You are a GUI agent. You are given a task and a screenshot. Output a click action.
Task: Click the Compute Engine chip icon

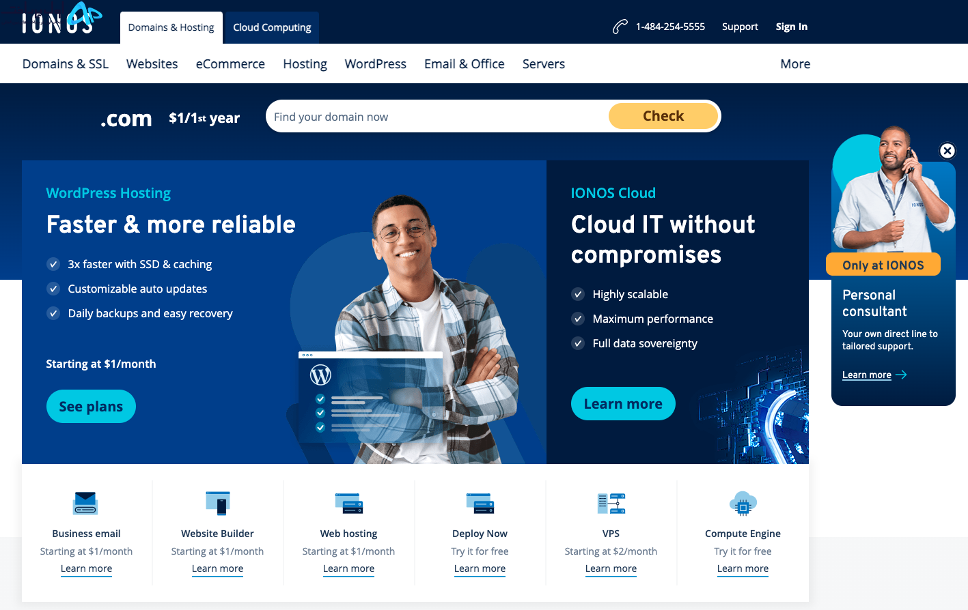click(x=743, y=504)
